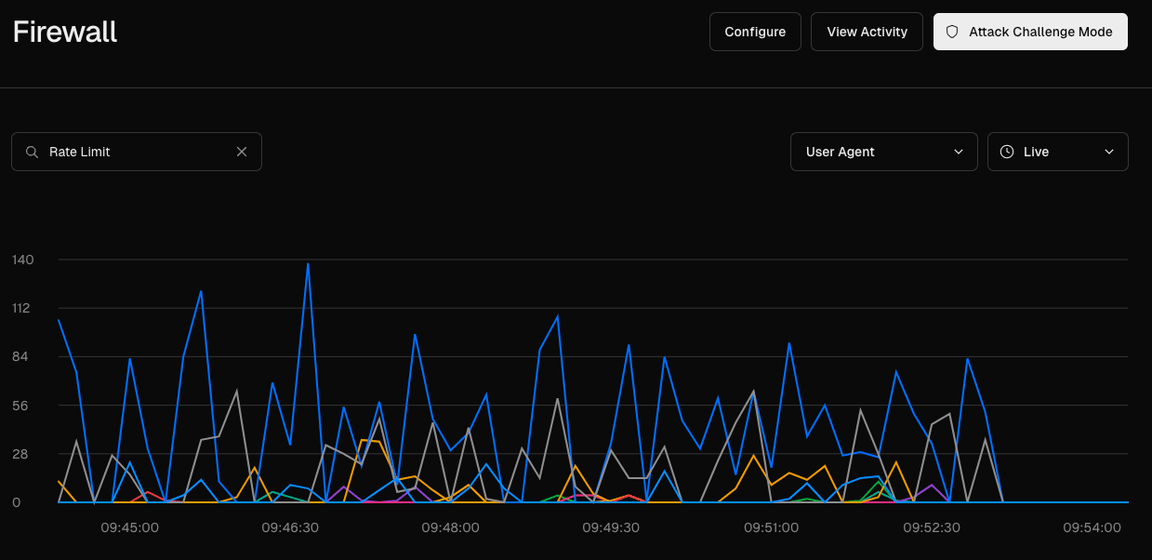Screen dimensions: 1152x560
Task: Click the chevron arrow on the Live selector
Action: 1108,152
